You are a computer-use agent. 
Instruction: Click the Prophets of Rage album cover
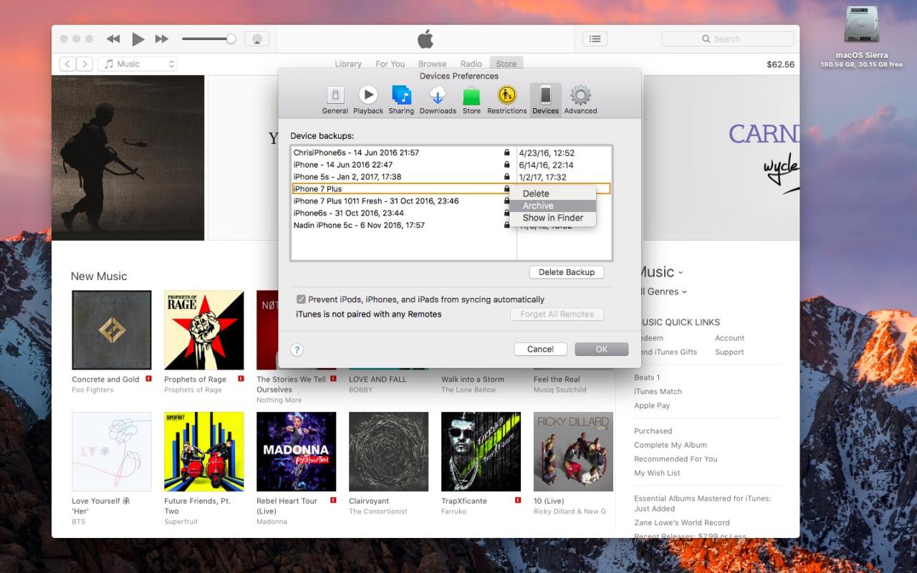click(203, 329)
